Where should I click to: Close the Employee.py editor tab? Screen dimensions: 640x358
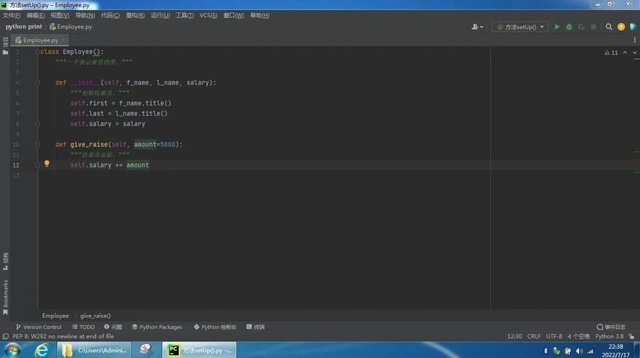(64, 40)
